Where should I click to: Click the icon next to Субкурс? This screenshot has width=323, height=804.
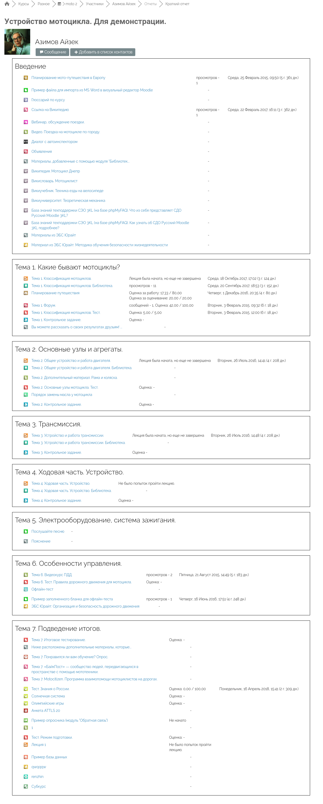pos(26,786)
